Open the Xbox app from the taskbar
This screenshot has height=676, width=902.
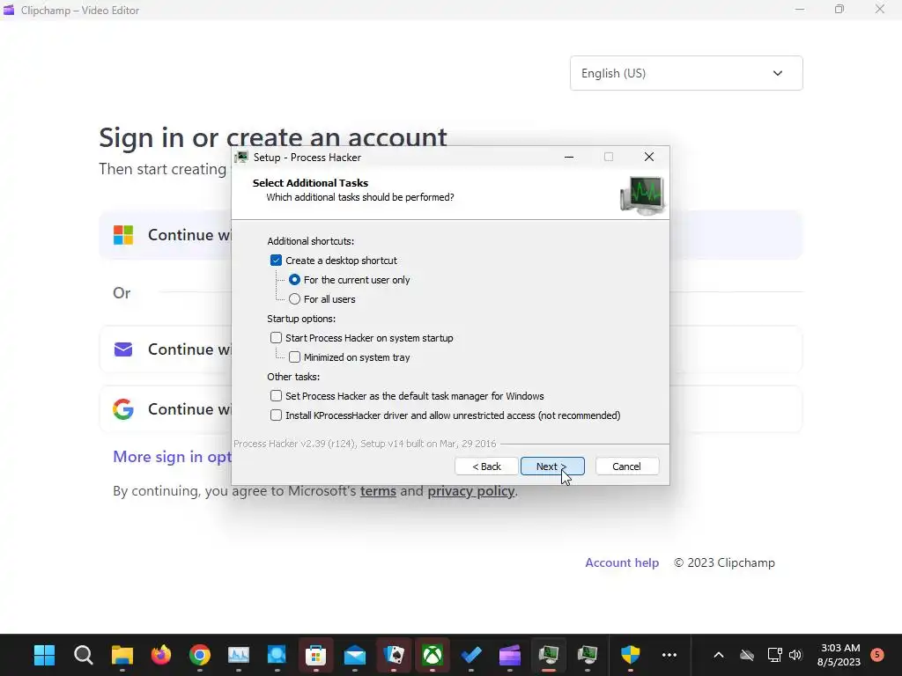(x=432, y=655)
